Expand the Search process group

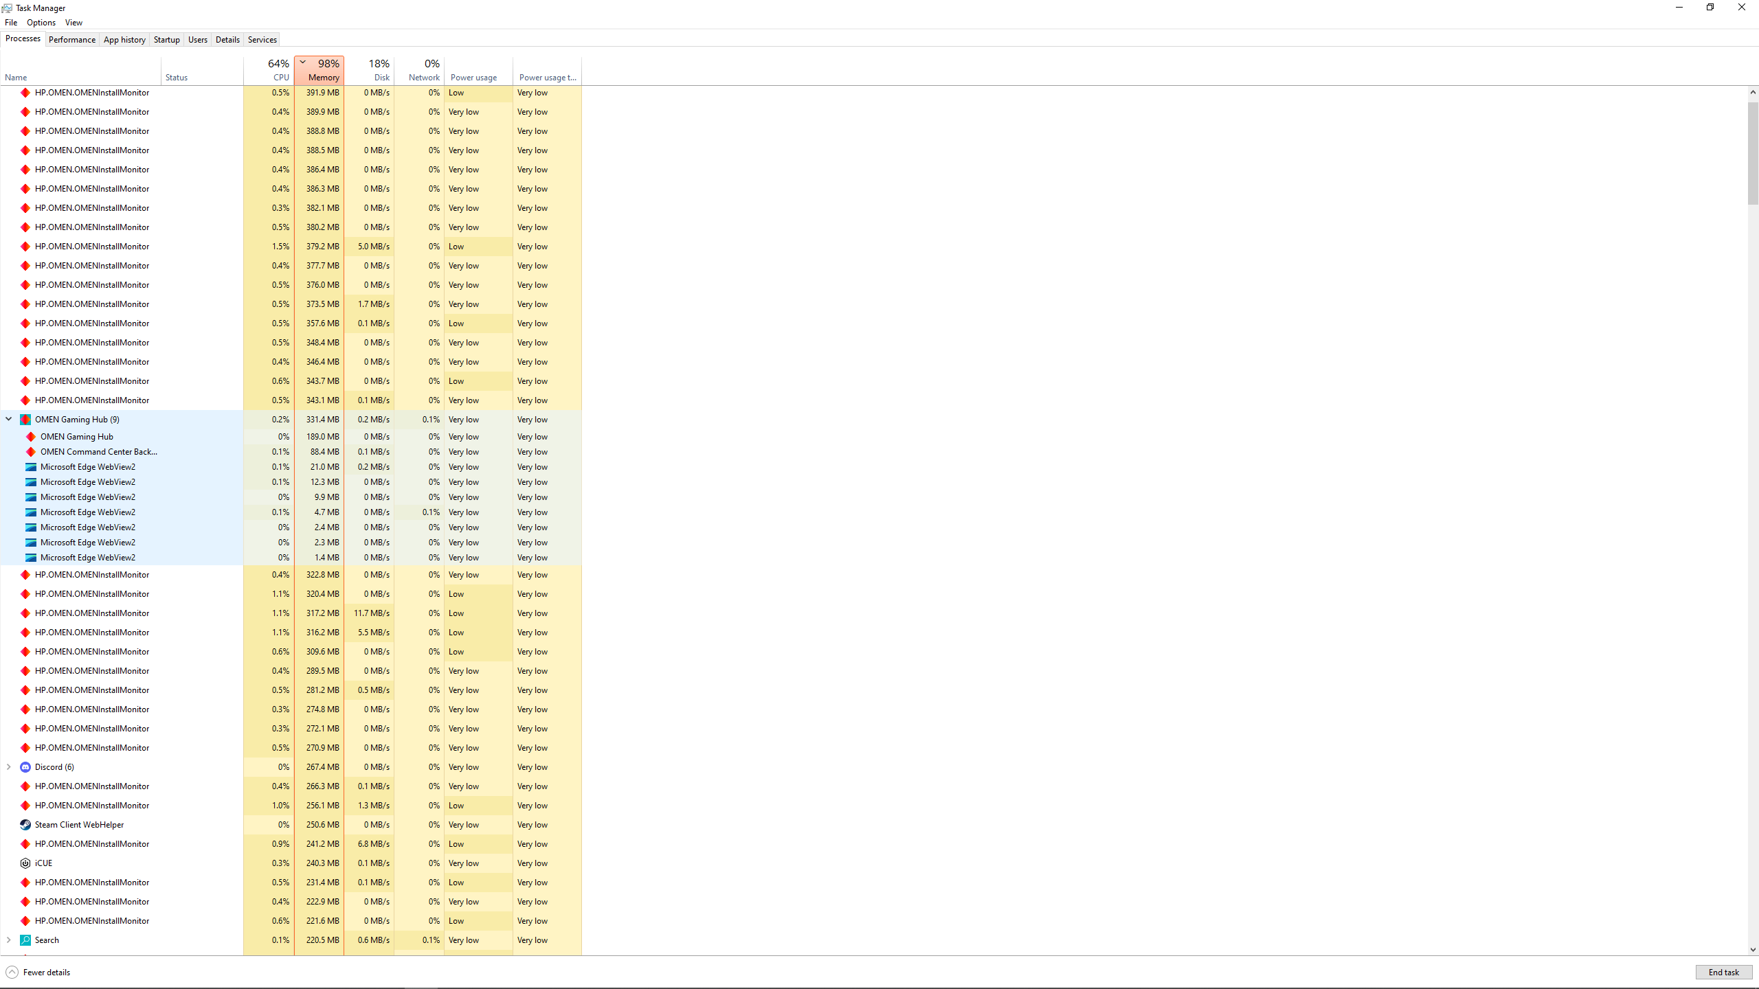click(9, 940)
